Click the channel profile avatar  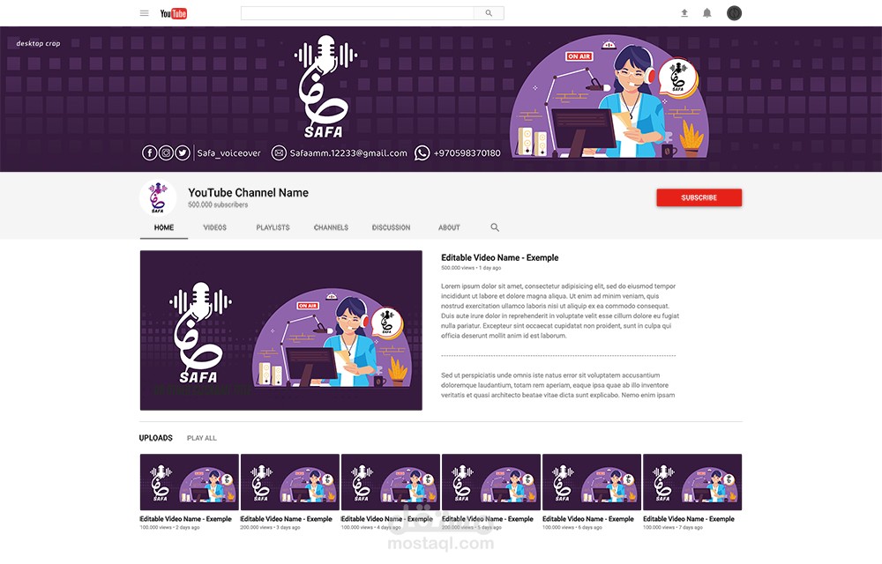[158, 197]
